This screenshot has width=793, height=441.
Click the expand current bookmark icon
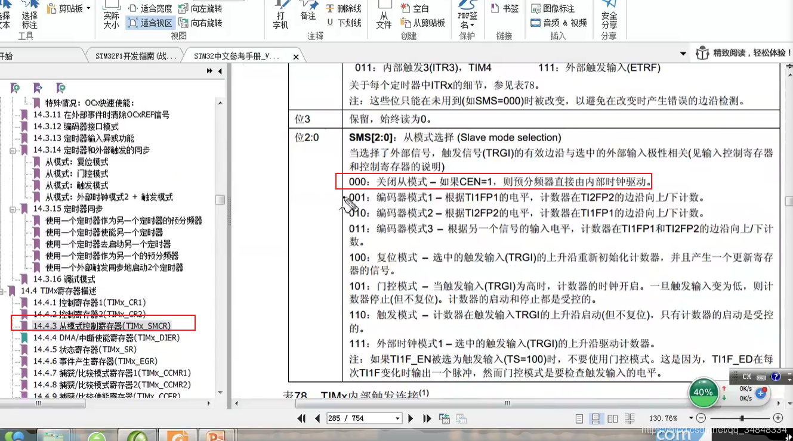38,88
